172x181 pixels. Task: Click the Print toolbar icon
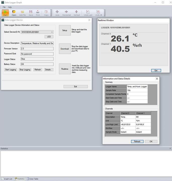point(38,13)
